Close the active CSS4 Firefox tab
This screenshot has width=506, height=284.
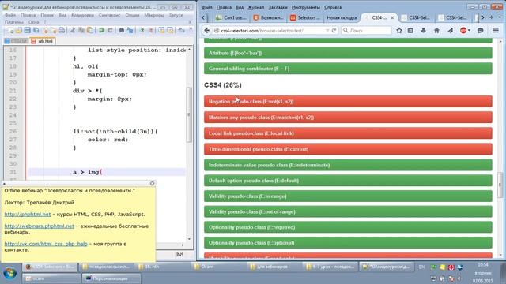pyautogui.click(x=392, y=17)
